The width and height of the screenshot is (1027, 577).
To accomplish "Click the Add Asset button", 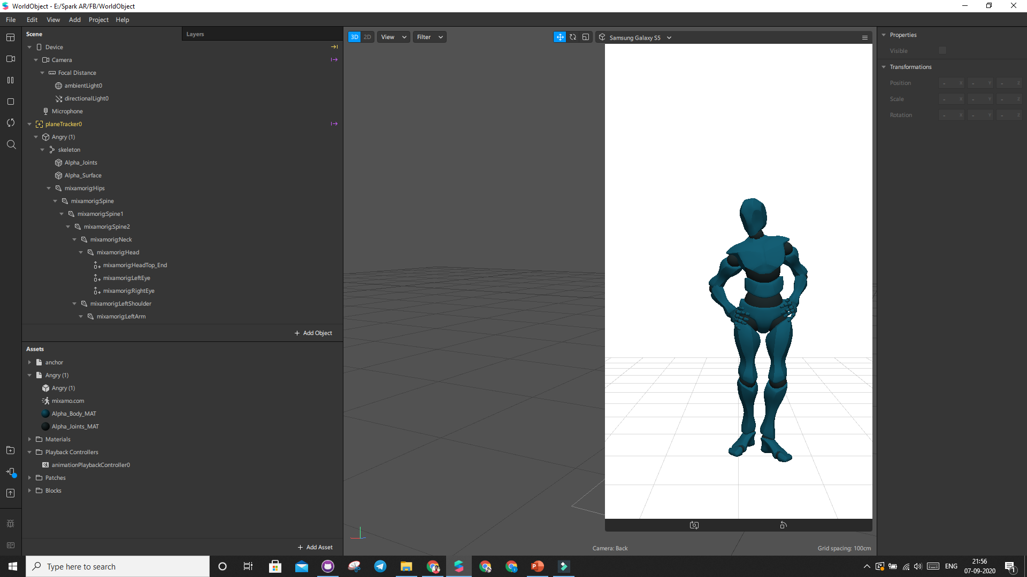I will (x=315, y=547).
